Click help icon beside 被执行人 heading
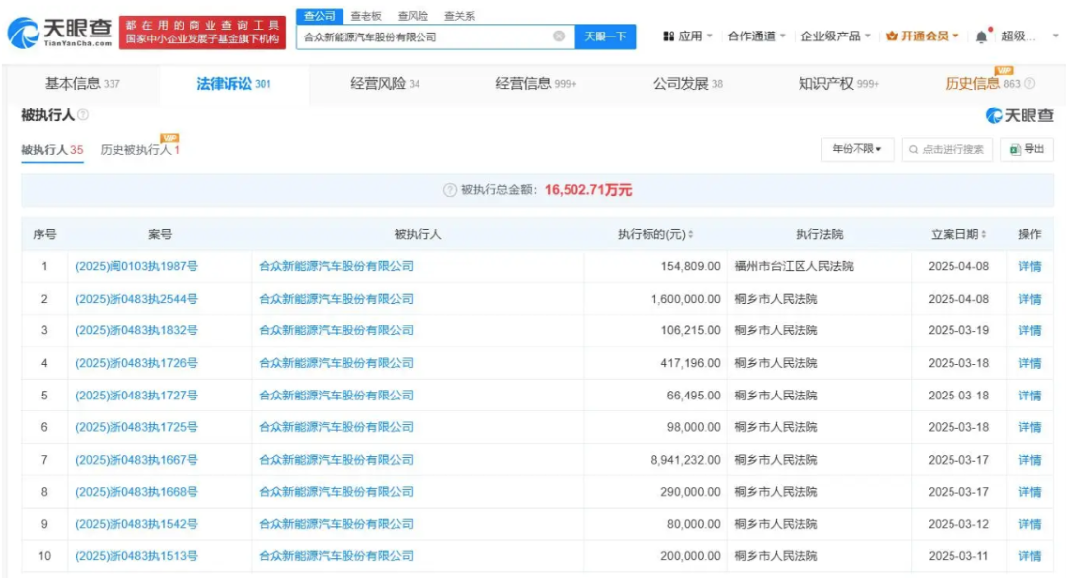 (83, 114)
